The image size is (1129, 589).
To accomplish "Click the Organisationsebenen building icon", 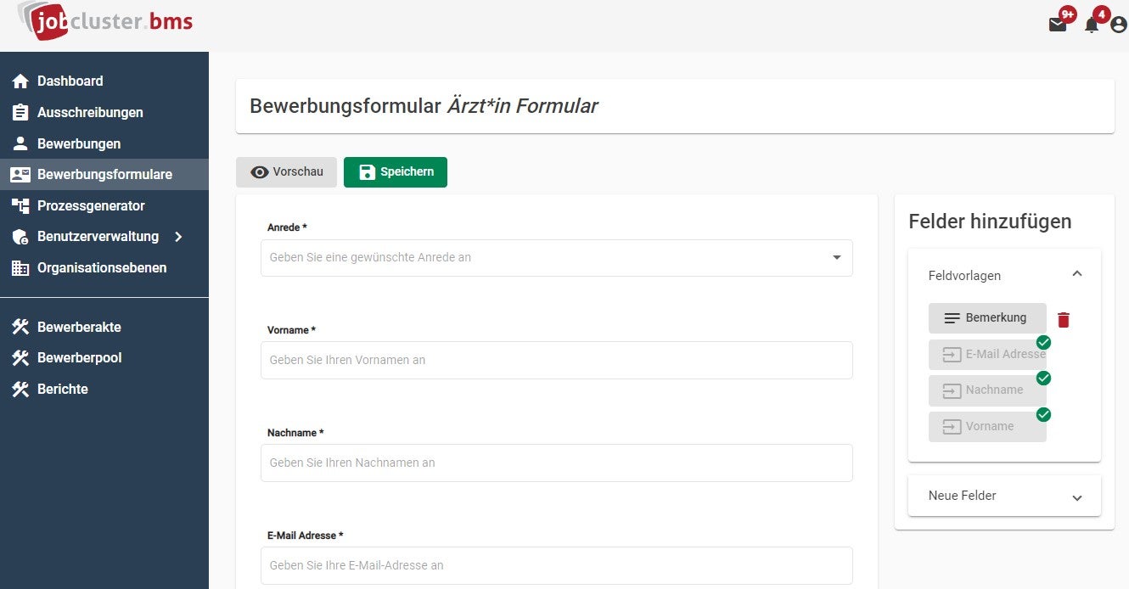I will (x=20, y=268).
